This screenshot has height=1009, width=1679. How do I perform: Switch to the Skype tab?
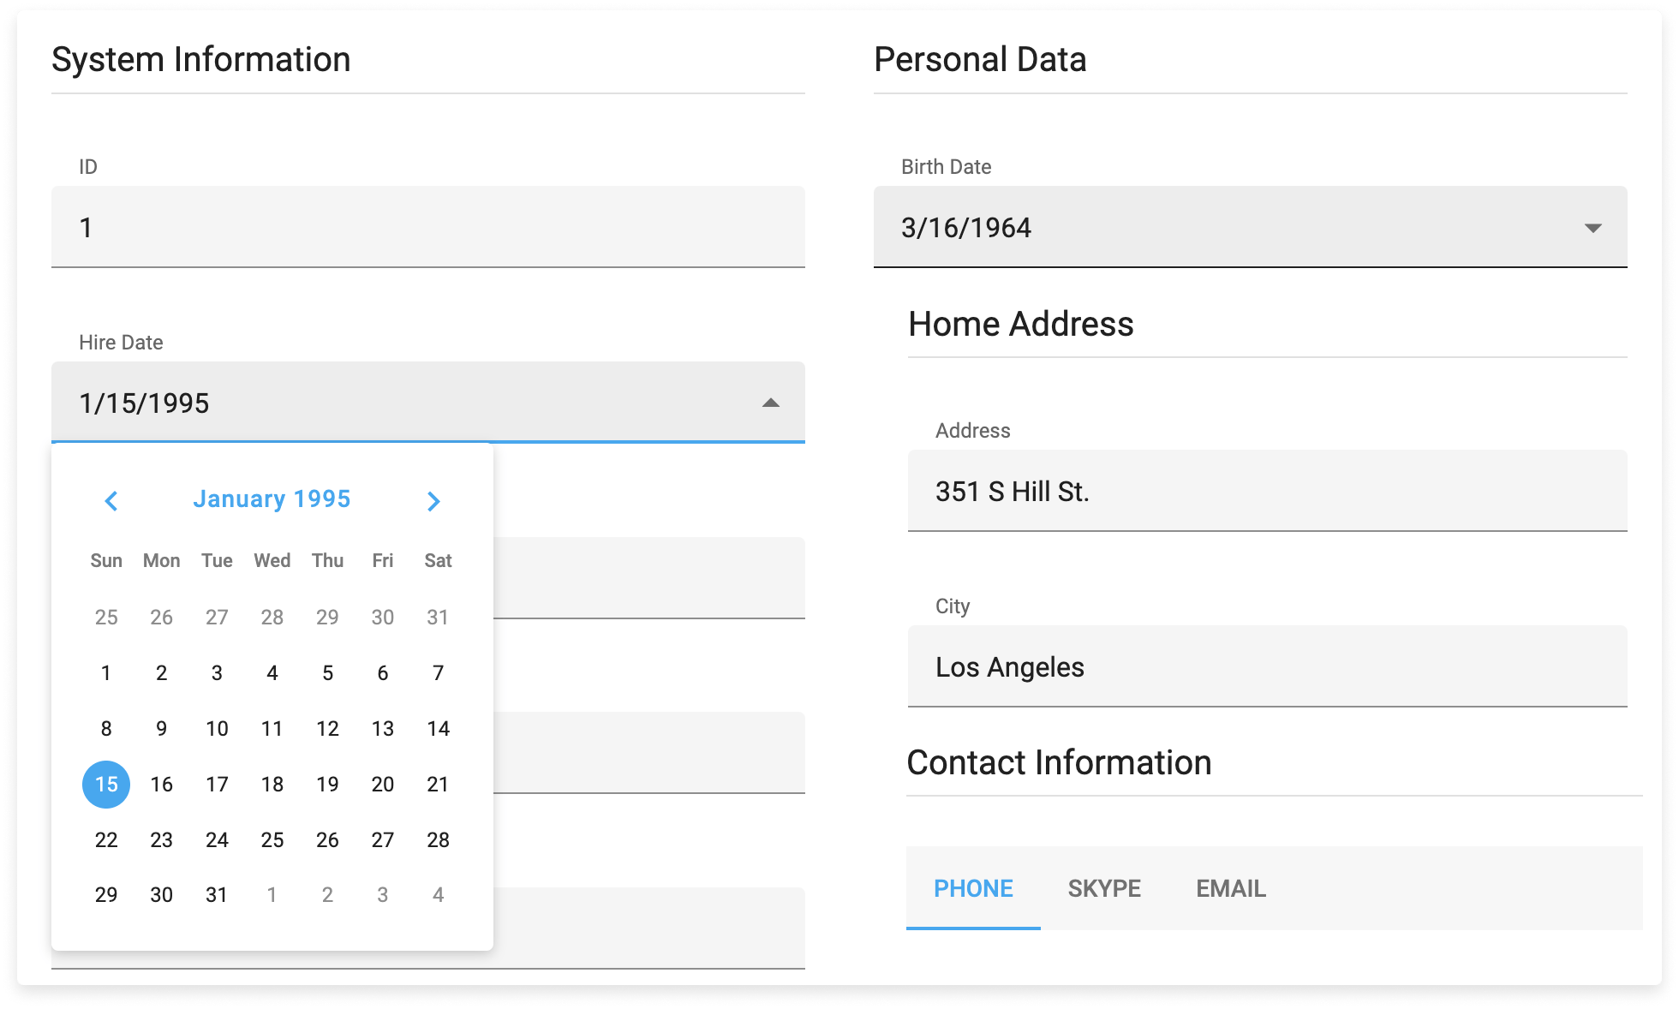pyautogui.click(x=1103, y=888)
